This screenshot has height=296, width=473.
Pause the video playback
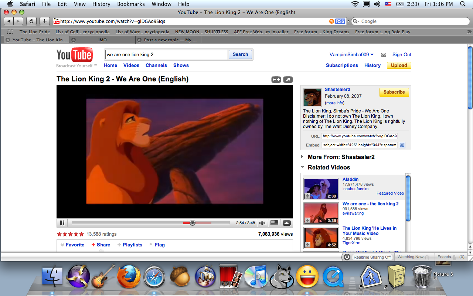[x=62, y=223]
